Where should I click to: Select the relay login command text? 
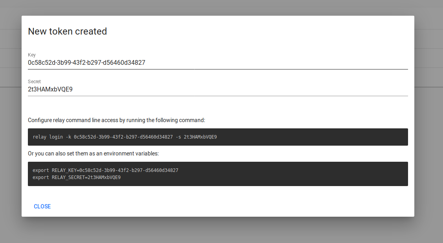tap(124, 137)
